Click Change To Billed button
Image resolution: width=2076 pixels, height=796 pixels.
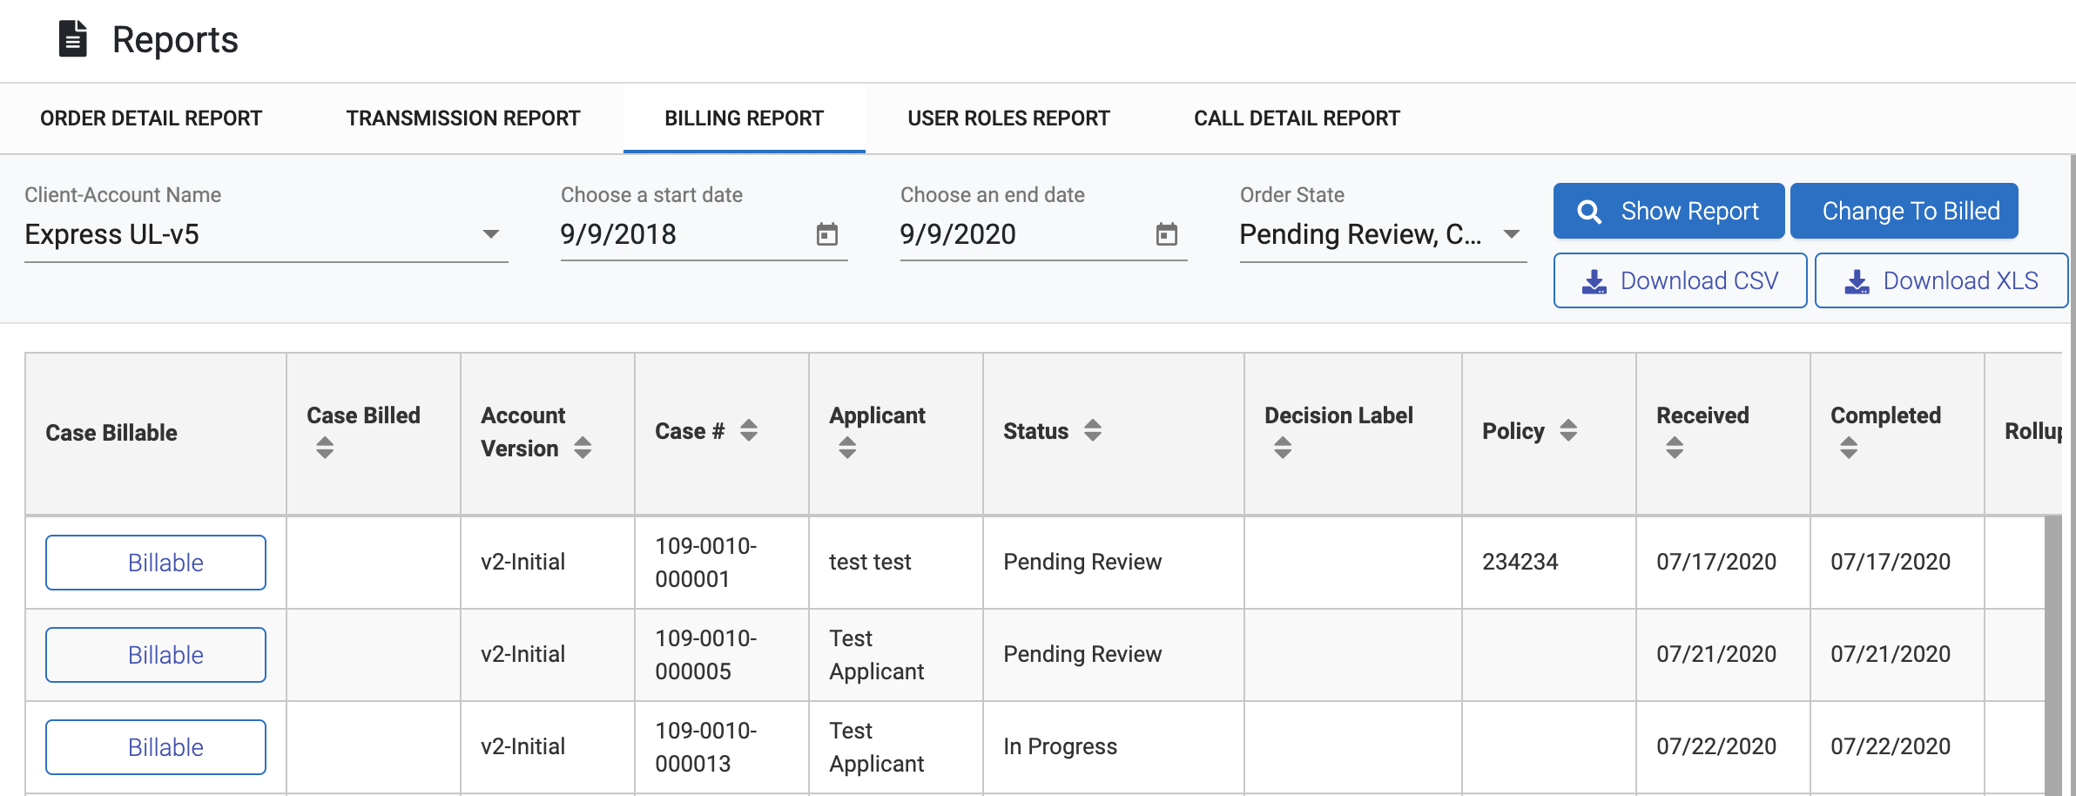(x=1904, y=211)
